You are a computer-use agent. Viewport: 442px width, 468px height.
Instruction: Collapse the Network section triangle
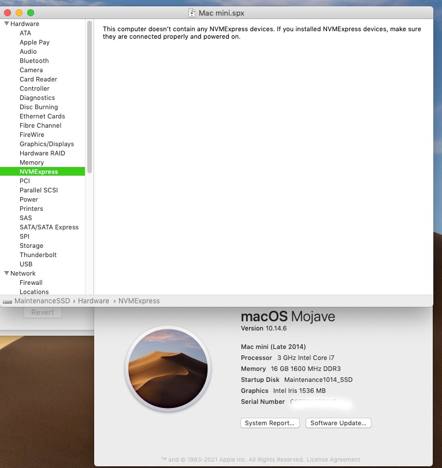6,273
